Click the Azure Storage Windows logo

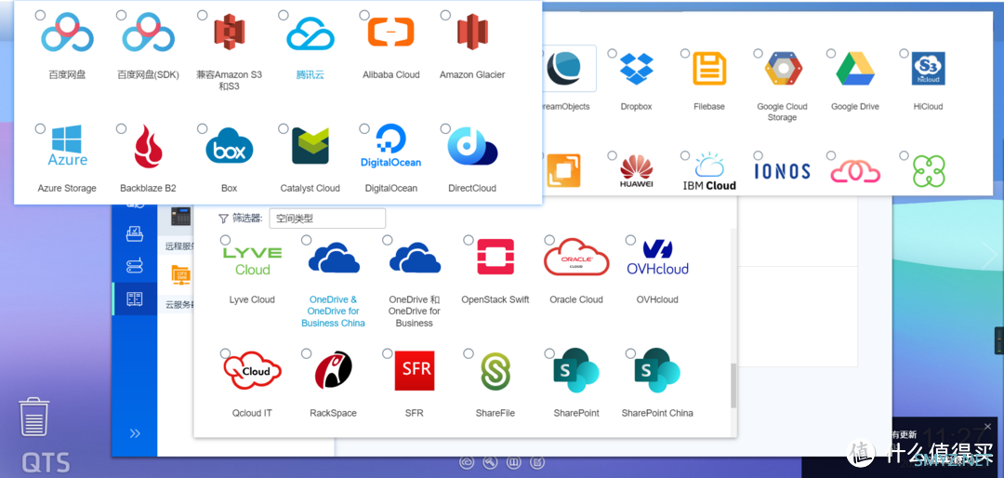(67, 145)
